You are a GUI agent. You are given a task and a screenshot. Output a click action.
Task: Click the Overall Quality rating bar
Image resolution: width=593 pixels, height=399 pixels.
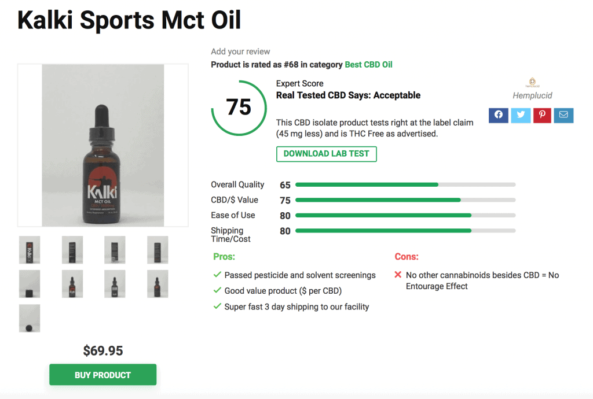(405, 185)
